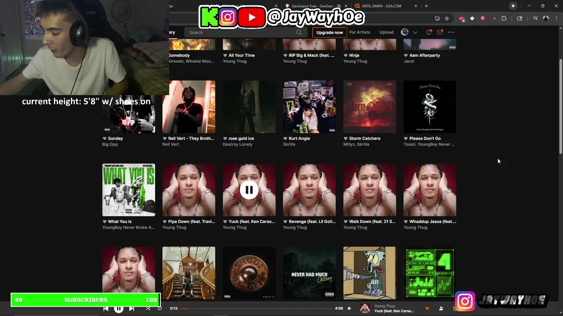The width and height of the screenshot is (563, 316).
Task: Follow artist via player bar follow icon
Action: pyautogui.click(x=441, y=309)
